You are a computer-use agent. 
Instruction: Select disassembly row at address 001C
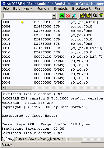[53, 52]
